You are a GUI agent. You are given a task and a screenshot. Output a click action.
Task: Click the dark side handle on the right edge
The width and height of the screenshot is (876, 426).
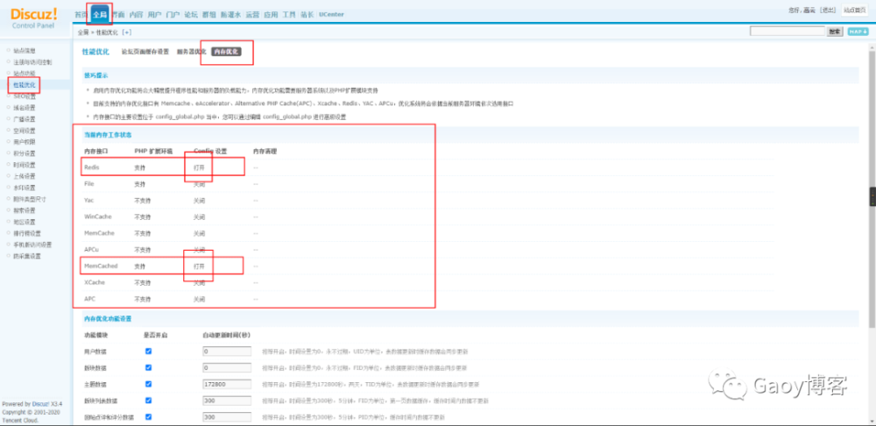[873, 197]
